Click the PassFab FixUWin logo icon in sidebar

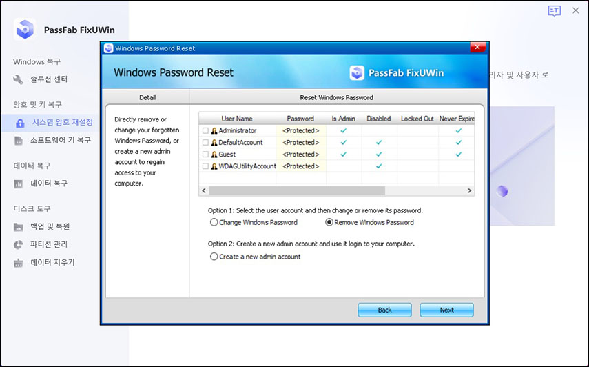click(25, 29)
